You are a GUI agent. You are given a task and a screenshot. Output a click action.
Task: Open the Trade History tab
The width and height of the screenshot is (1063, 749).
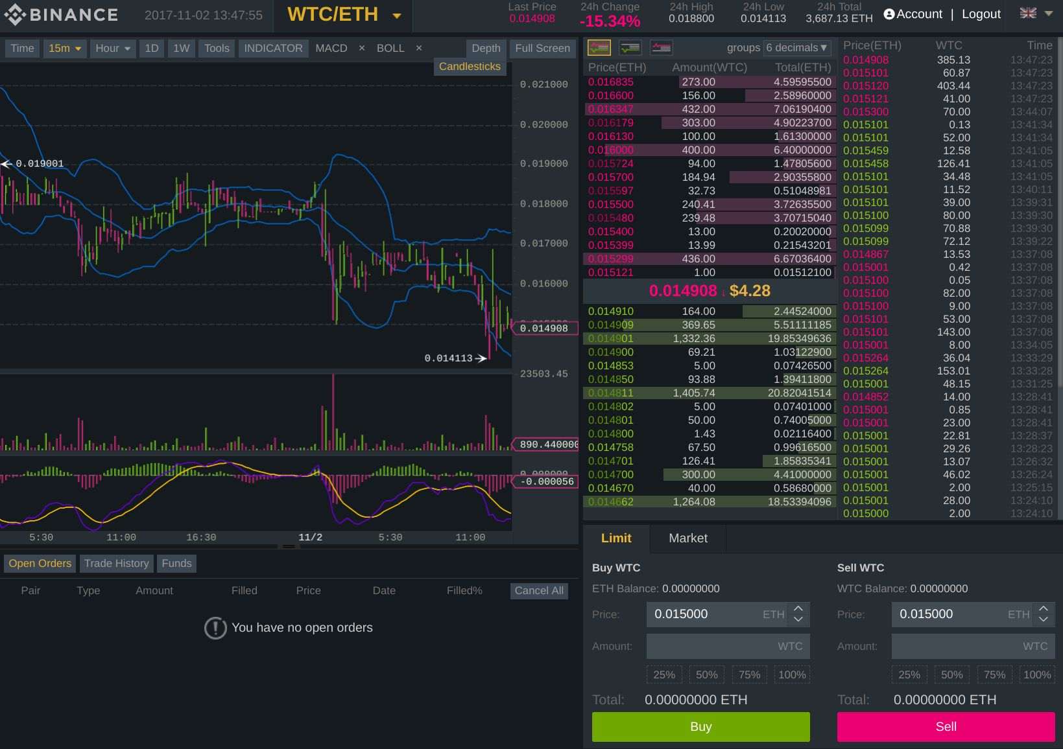(x=116, y=563)
